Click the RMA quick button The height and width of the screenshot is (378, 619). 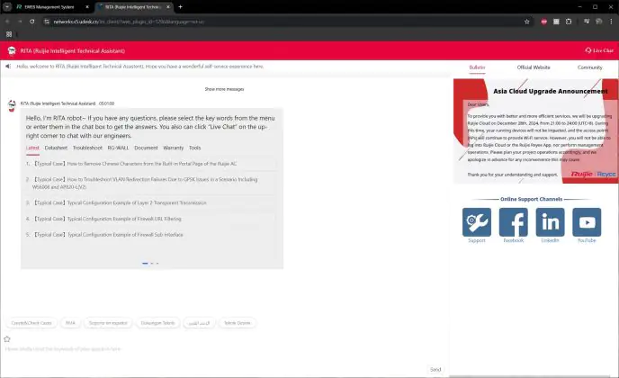pos(70,323)
